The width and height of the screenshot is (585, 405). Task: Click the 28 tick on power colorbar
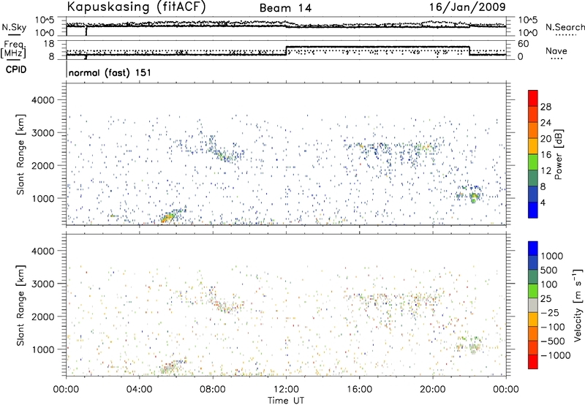(x=546, y=107)
